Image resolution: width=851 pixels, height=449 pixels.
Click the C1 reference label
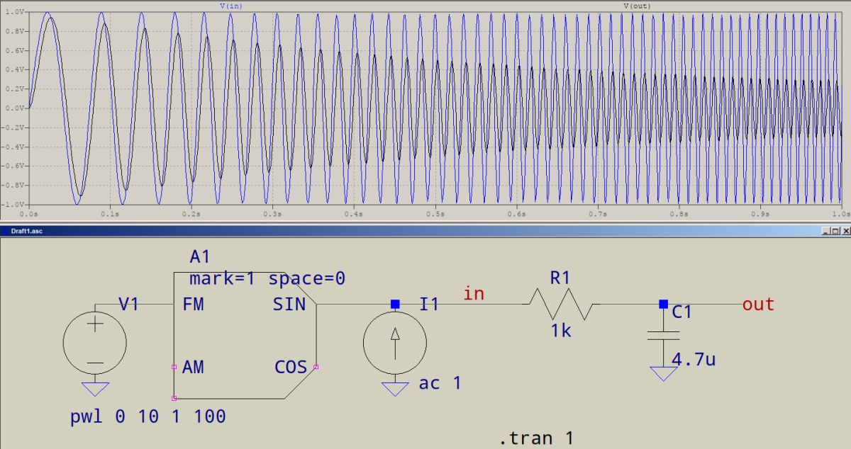(x=682, y=312)
